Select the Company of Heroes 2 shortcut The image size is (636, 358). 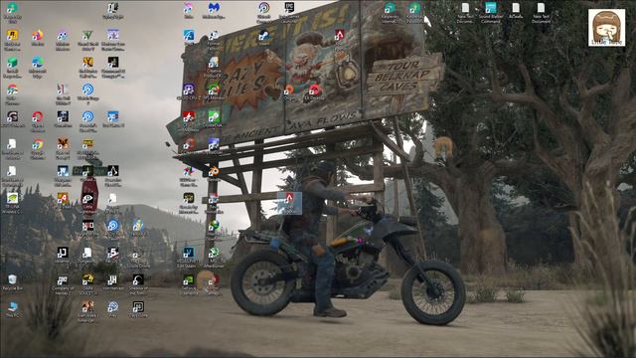pos(63,284)
